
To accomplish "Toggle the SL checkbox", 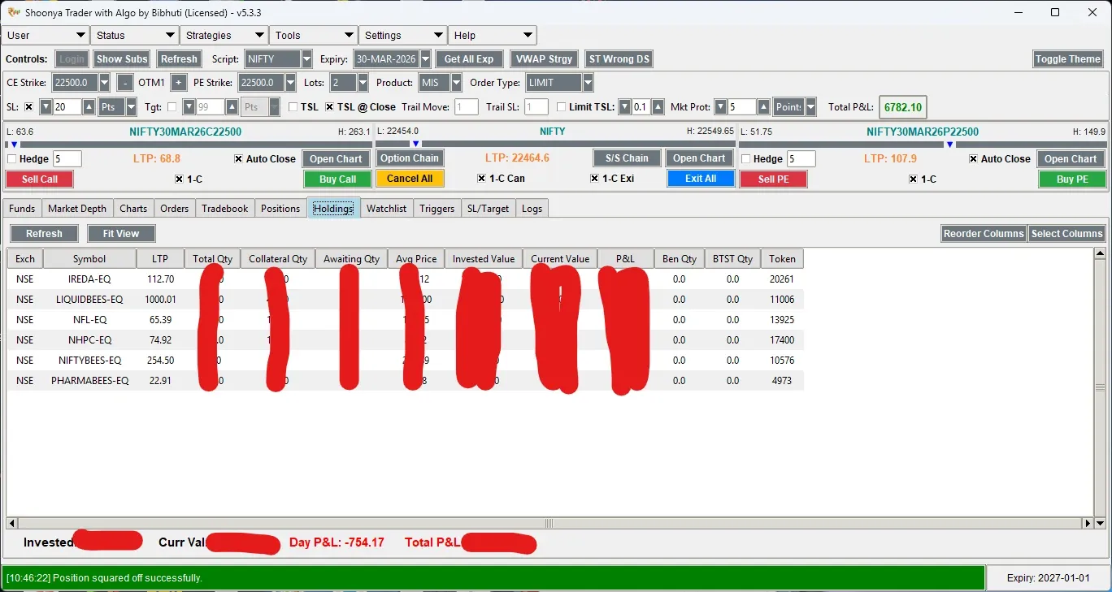I will point(29,107).
